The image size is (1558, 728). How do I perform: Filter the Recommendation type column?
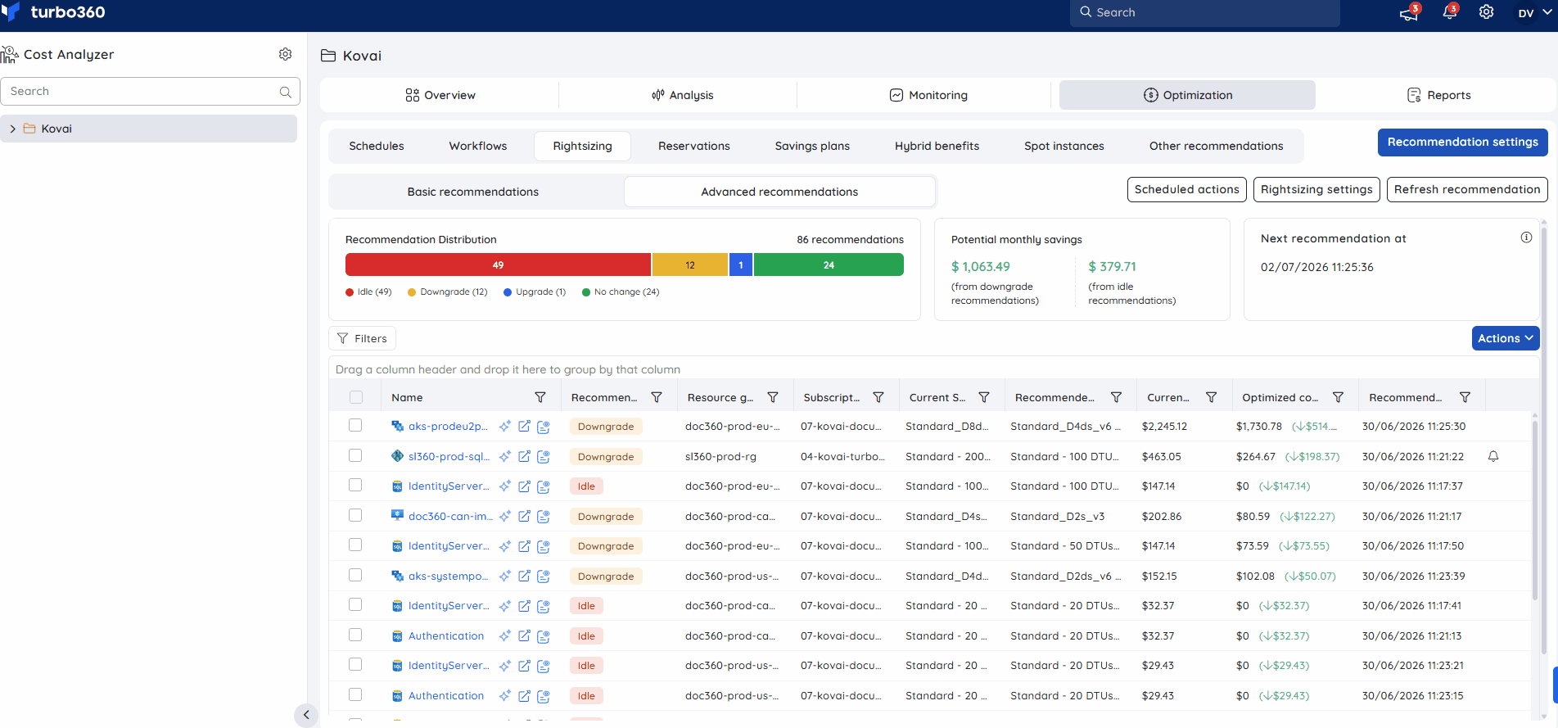[x=657, y=397]
